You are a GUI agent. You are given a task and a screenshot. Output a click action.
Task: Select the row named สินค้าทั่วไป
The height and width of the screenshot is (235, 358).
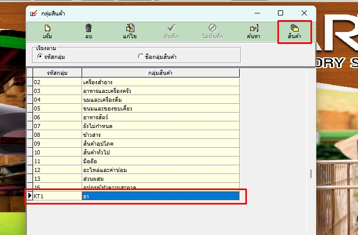(x=133, y=152)
